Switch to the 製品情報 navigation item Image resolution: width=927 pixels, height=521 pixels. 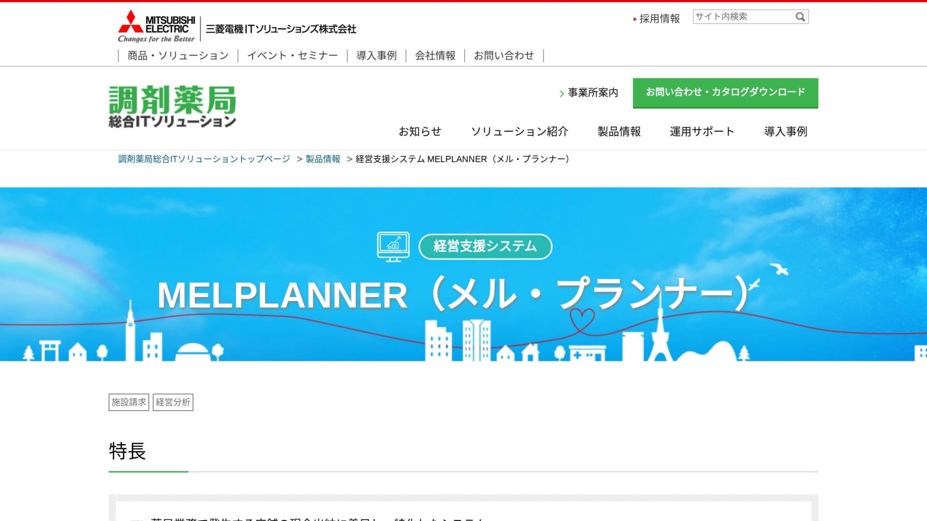point(618,131)
